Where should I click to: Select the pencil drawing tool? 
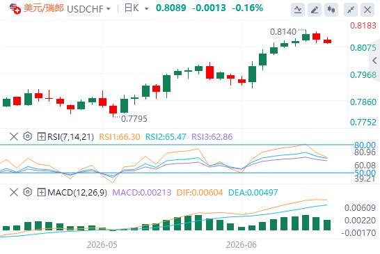(315, 10)
